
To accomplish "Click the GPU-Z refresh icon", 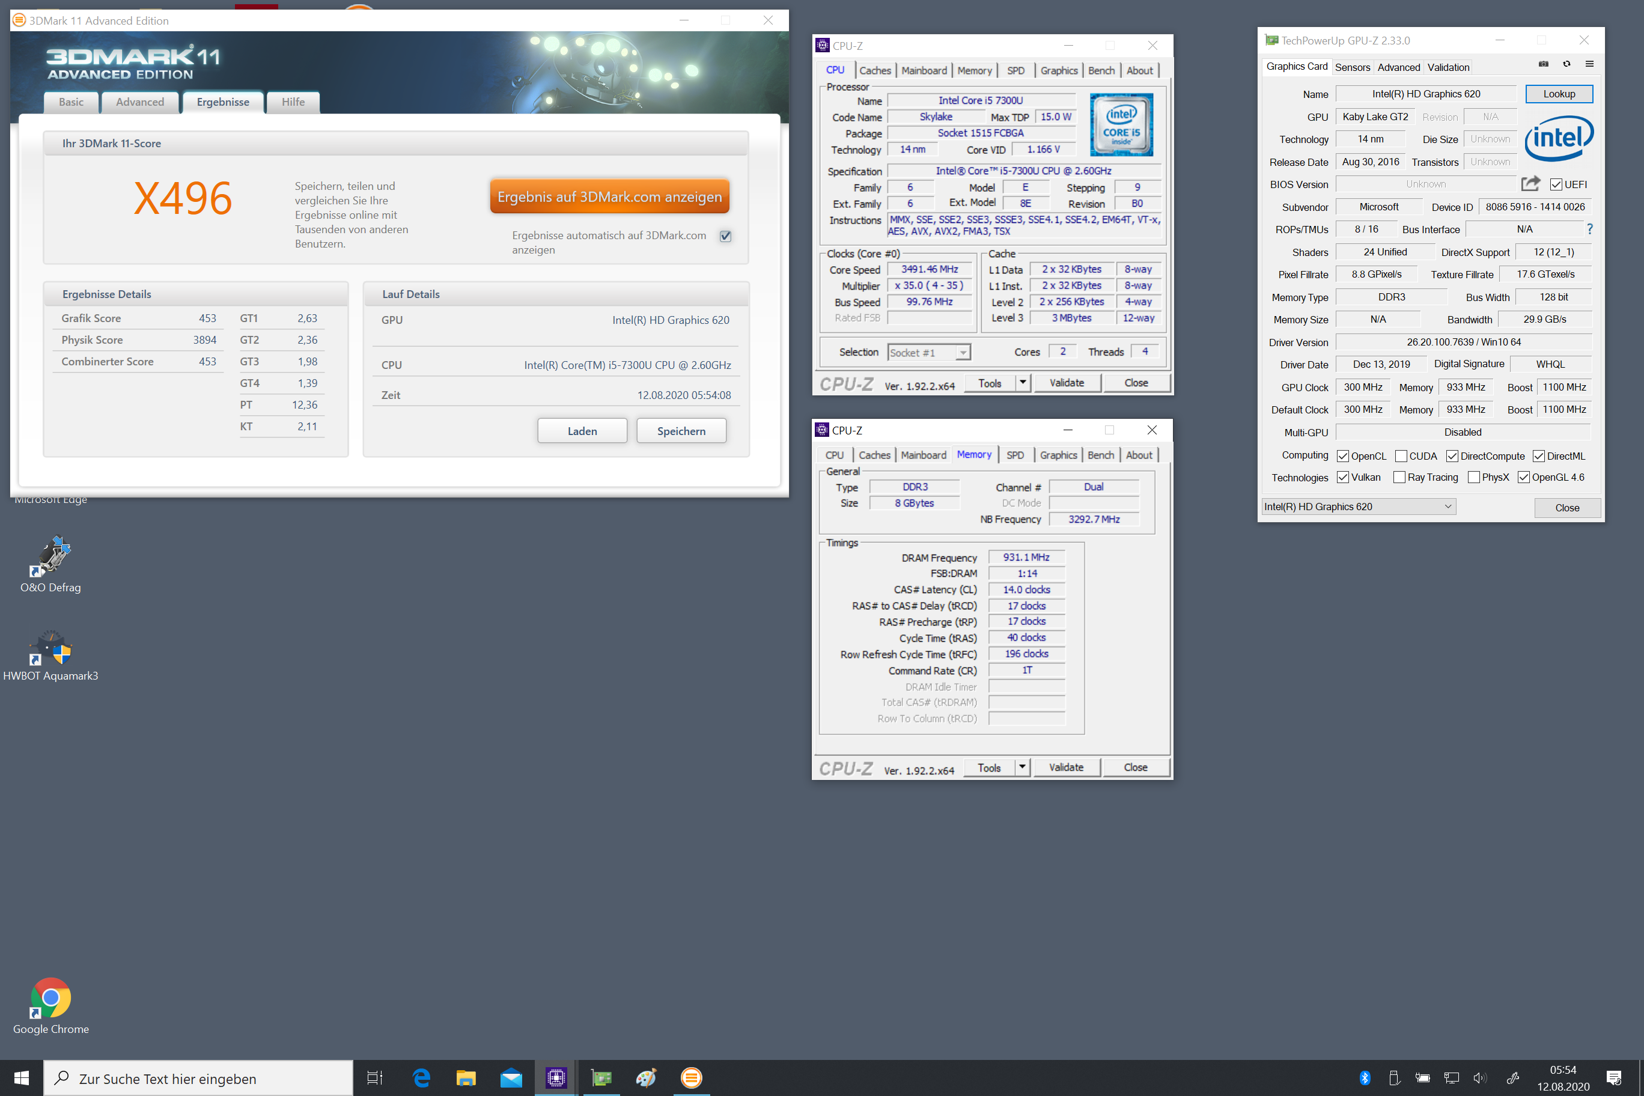I will click(1566, 64).
